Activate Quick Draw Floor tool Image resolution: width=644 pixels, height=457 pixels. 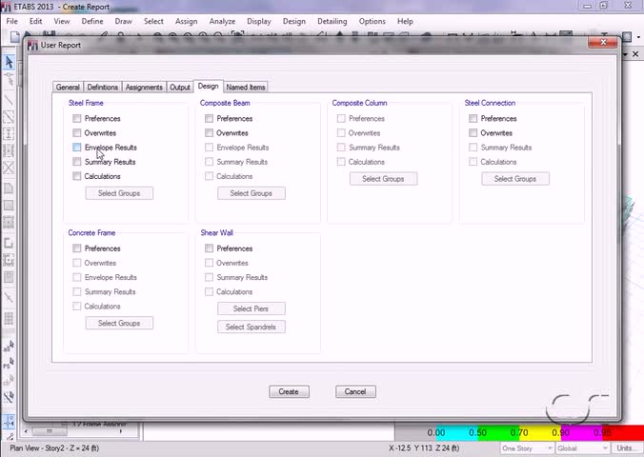tap(9, 222)
